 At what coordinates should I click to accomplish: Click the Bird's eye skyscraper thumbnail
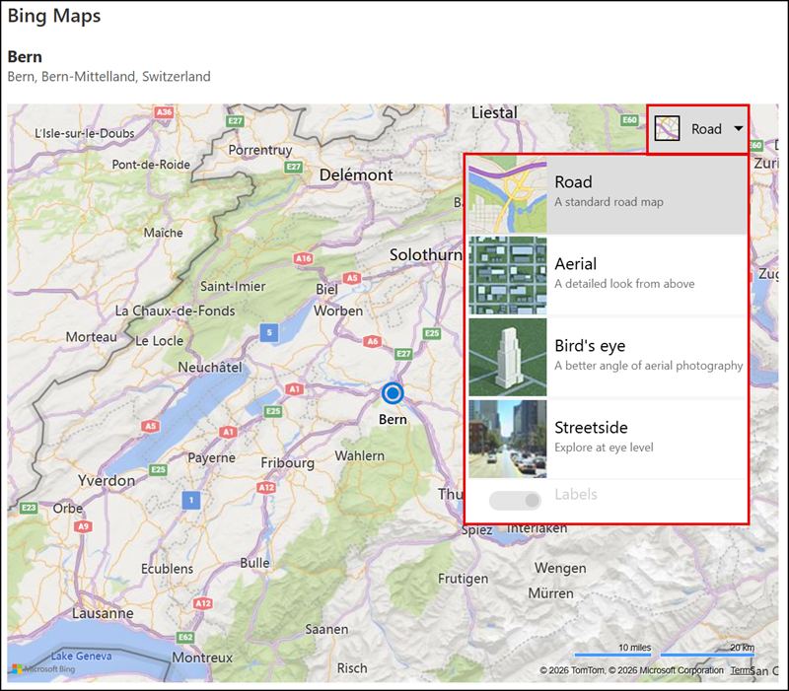[x=508, y=357]
